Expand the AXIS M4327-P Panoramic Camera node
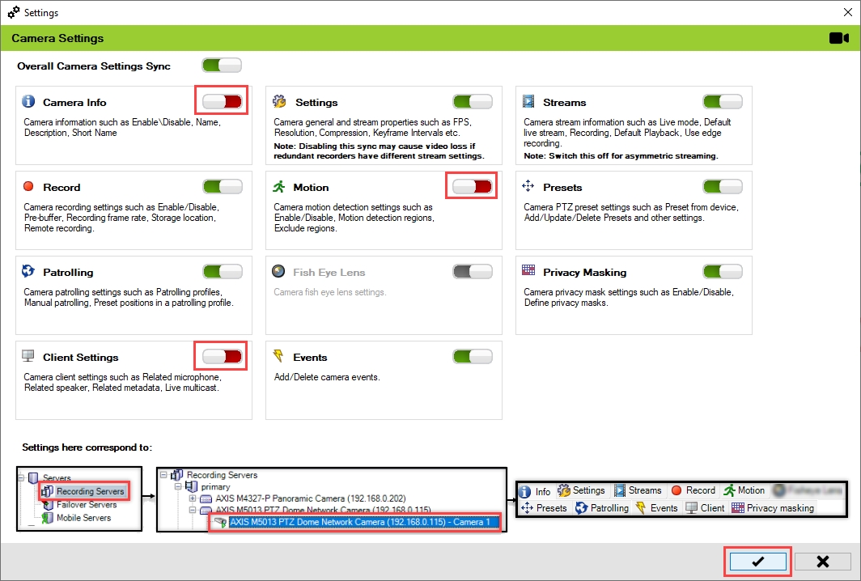This screenshot has width=861, height=581. [193, 498]
